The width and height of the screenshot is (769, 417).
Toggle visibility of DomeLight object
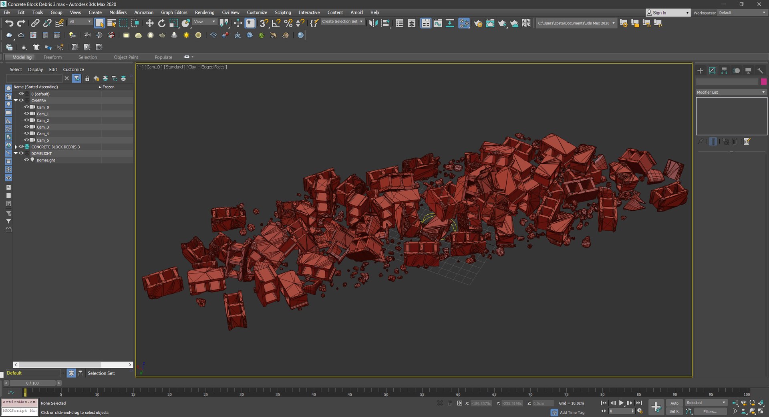pos(26,160)
